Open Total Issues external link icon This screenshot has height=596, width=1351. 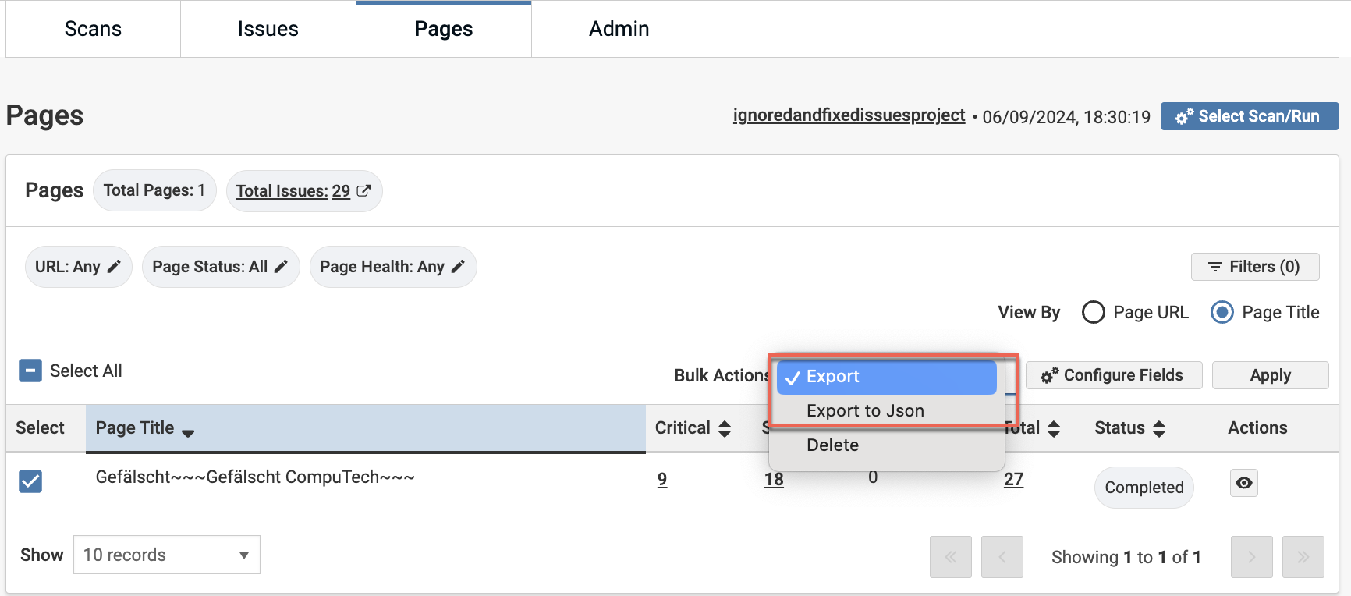[x=363, y=190]
